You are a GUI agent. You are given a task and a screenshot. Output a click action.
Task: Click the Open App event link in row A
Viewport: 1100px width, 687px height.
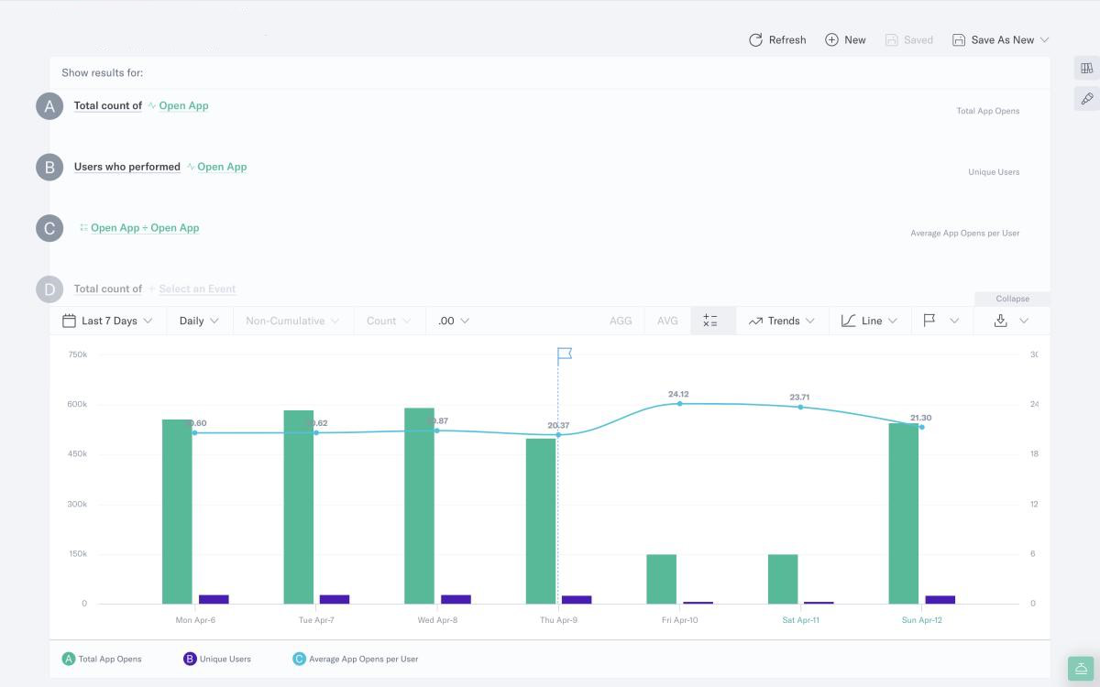coord(183,106)
